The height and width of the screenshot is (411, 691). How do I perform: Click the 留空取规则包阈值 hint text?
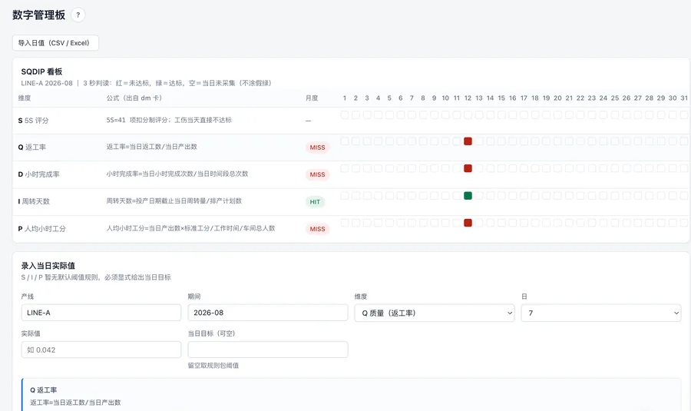(213, 365)
